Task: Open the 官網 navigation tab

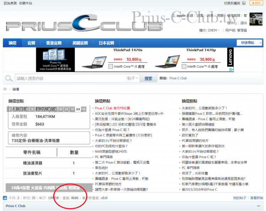Action: (x=31, y=43)
